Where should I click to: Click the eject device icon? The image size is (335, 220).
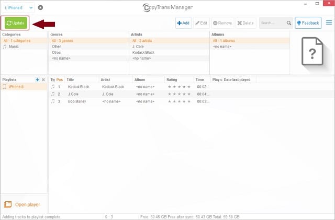(x=40, y=8)
